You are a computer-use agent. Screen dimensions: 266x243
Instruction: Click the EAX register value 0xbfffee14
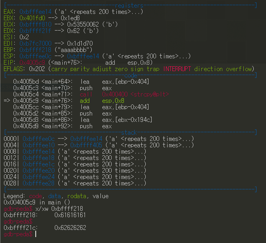35,12
